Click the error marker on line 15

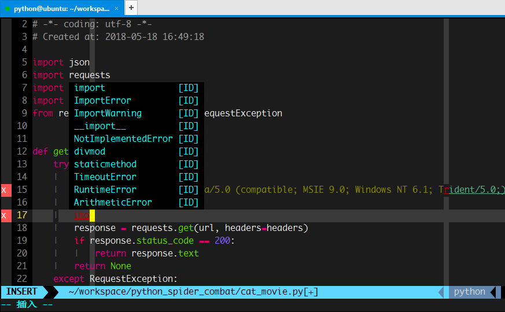click(6, 190)
